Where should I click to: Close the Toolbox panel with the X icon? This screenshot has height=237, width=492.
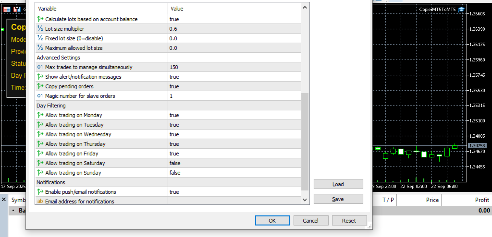[x=4, y=200]
